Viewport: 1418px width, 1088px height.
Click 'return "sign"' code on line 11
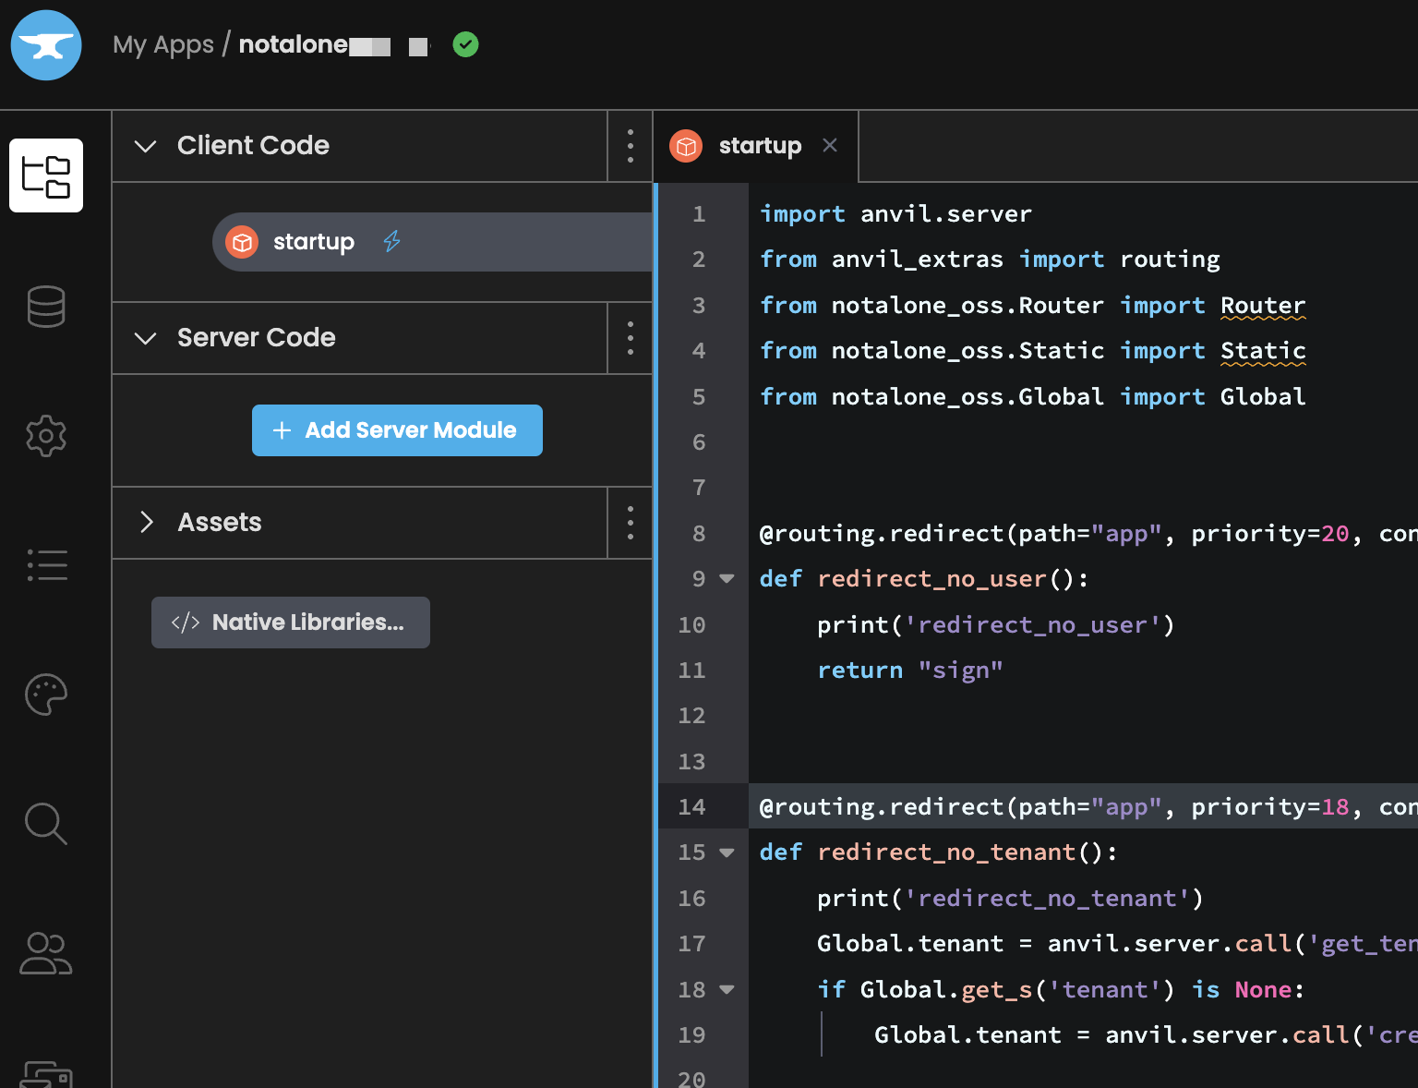[910, 671]
